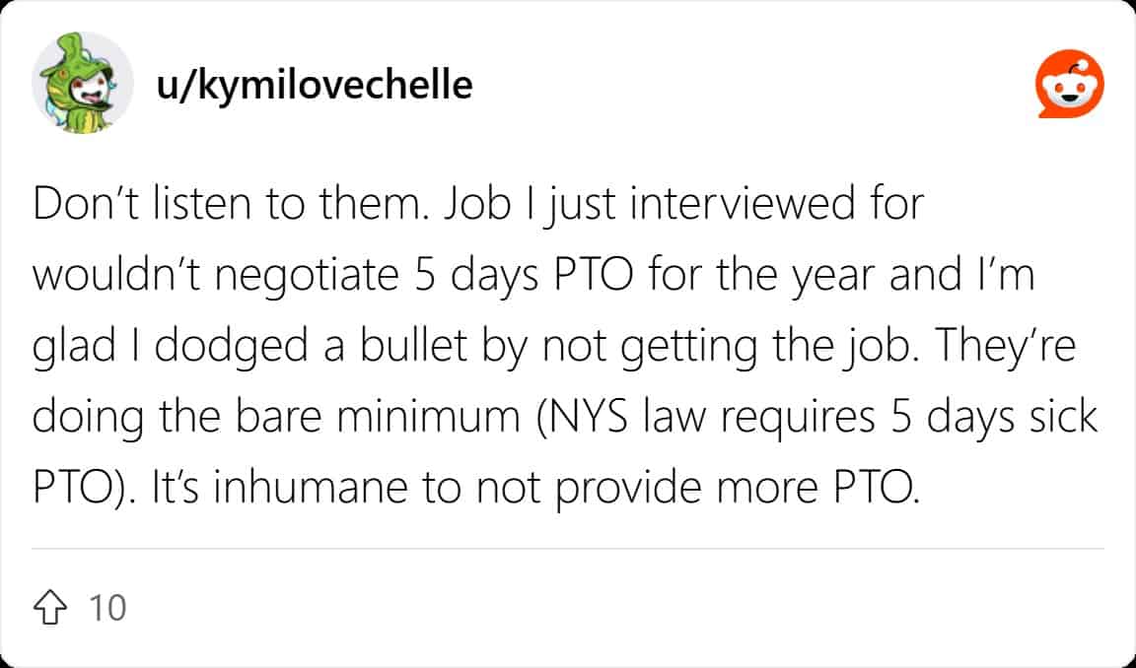The width and height of the screenshot is (1136, 668).
Task: Click the horizontal divider below the comment
Action: [568, 549]
